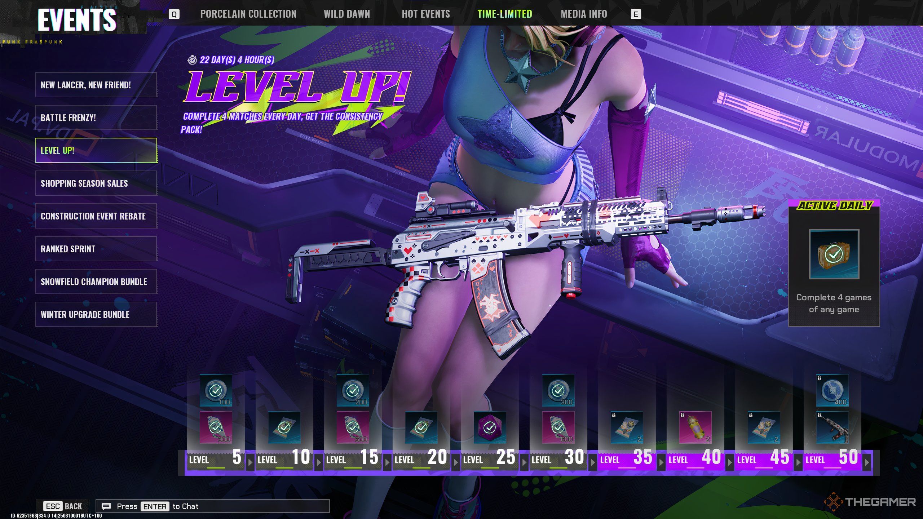923x519 pixels.
Task: Click the claimed 300 coin Level 30 reward
Action: [558, 390]
